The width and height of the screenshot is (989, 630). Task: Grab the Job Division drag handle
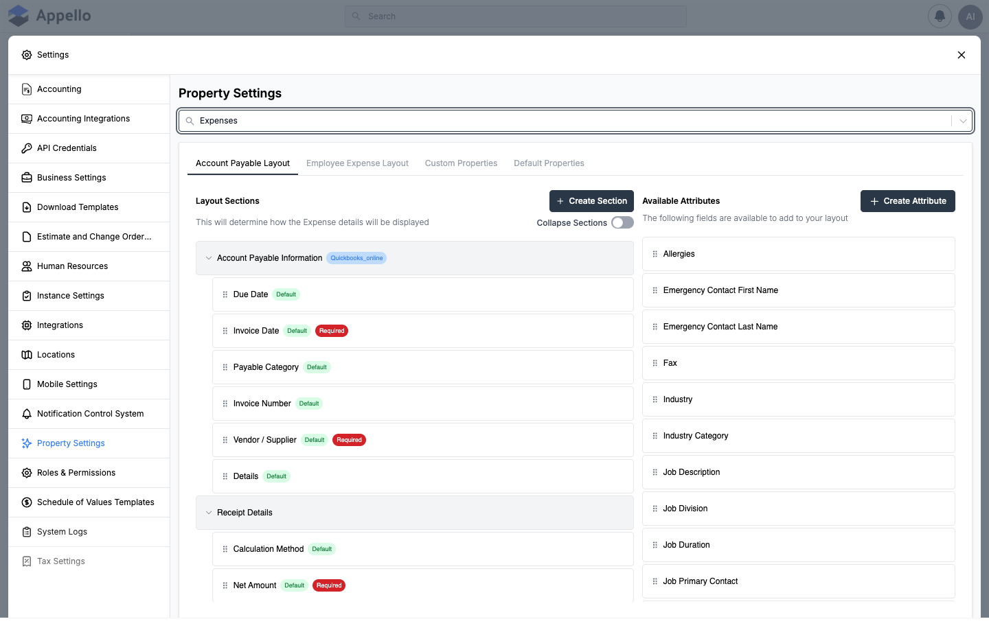(x=655, y=509)
